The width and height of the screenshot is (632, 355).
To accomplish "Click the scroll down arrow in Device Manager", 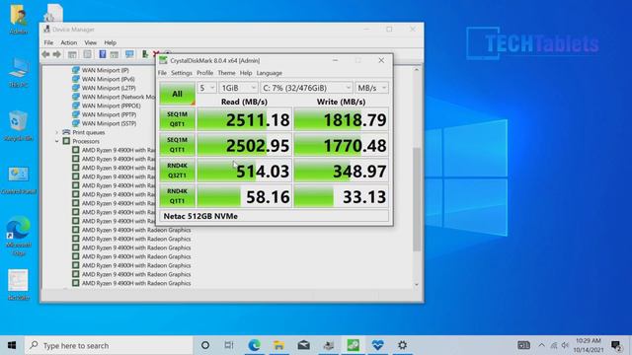I will (x=417, y=285).
